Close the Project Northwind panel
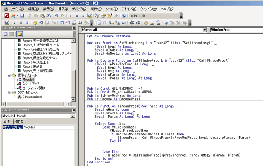263x166 pixels. coord(73,28)
